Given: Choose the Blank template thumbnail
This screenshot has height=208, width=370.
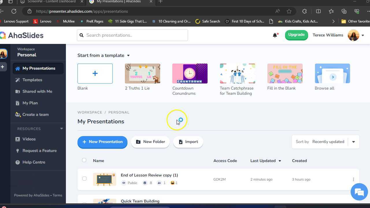Looking at the screenshot, I should [x=95, y=73].
